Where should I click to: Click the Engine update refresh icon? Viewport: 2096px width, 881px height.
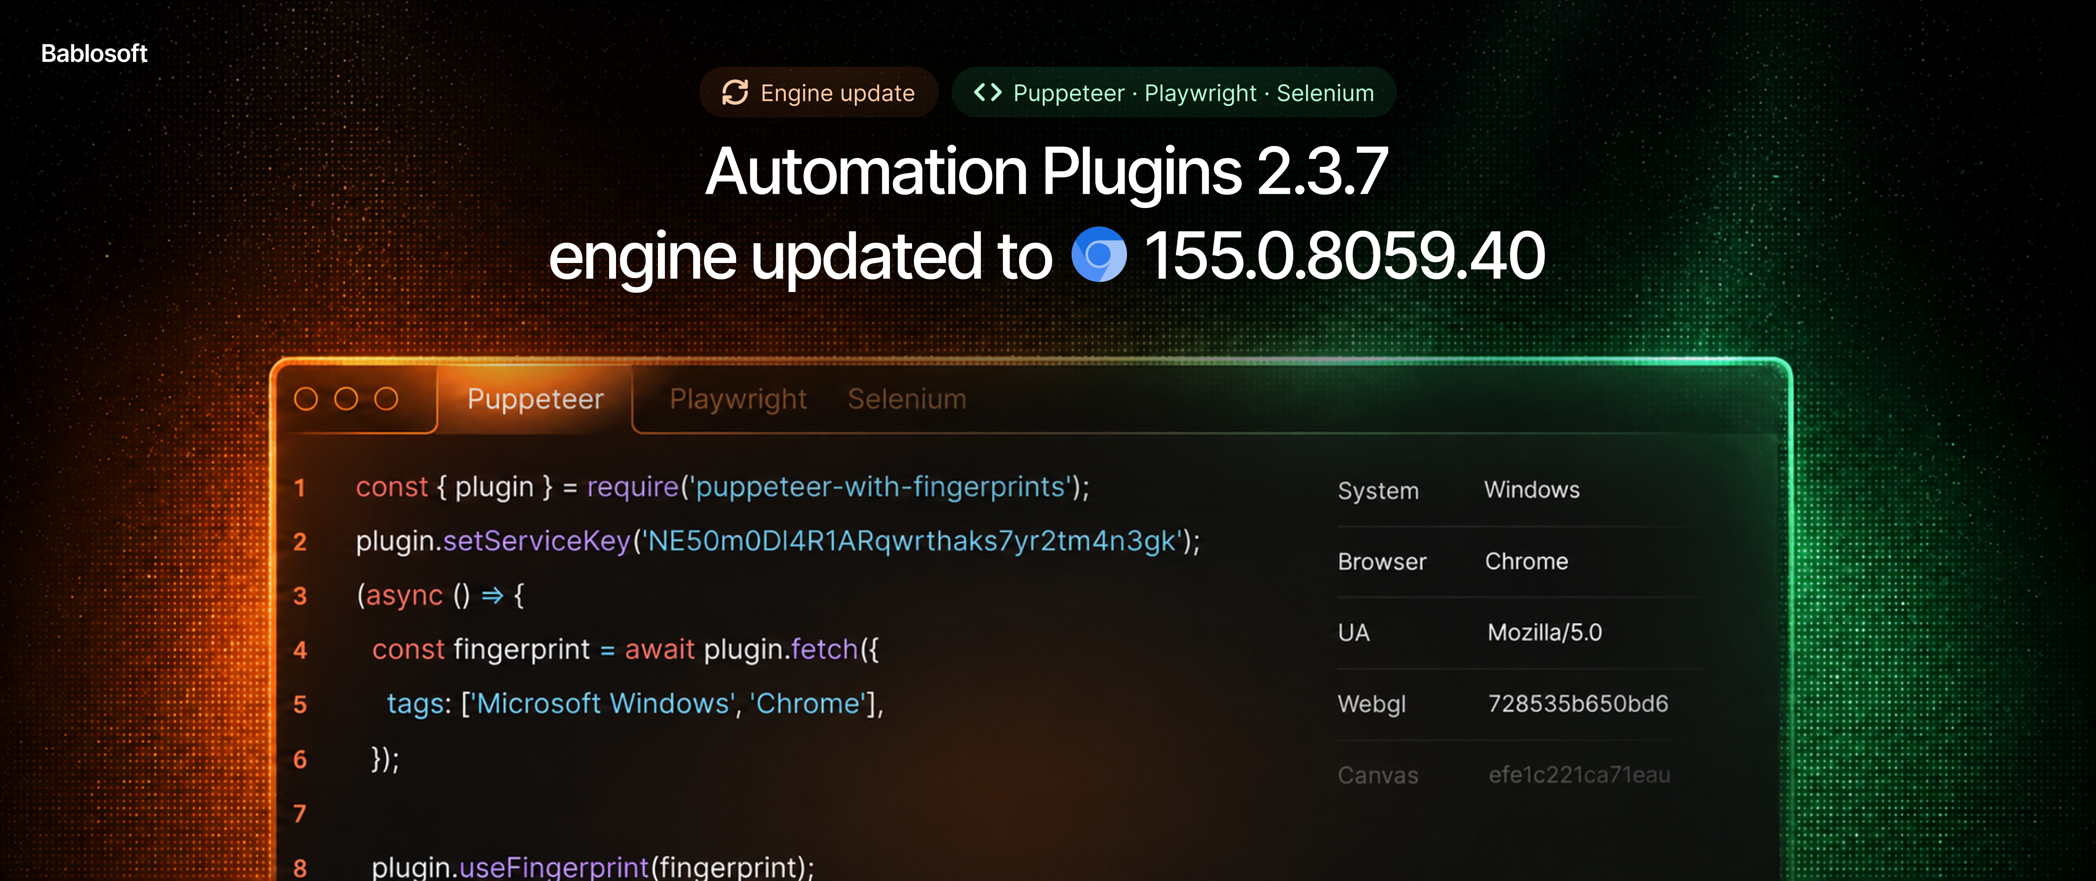coord(735,93)
